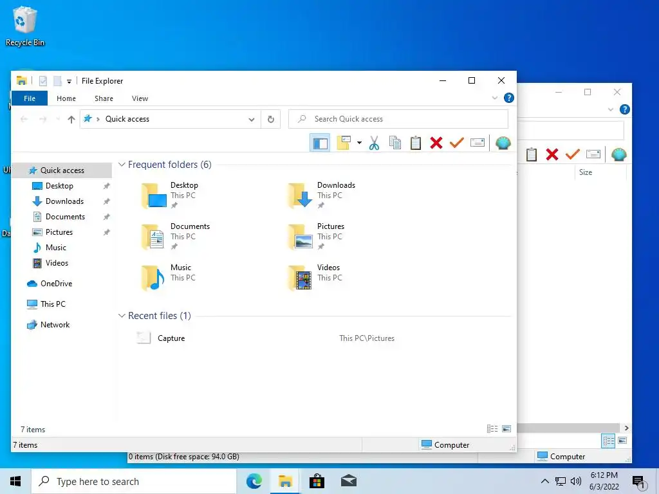This screenshot has width=659, height=494.
Task: Select This PC in the navigation pane
Action: pos(53,304)
